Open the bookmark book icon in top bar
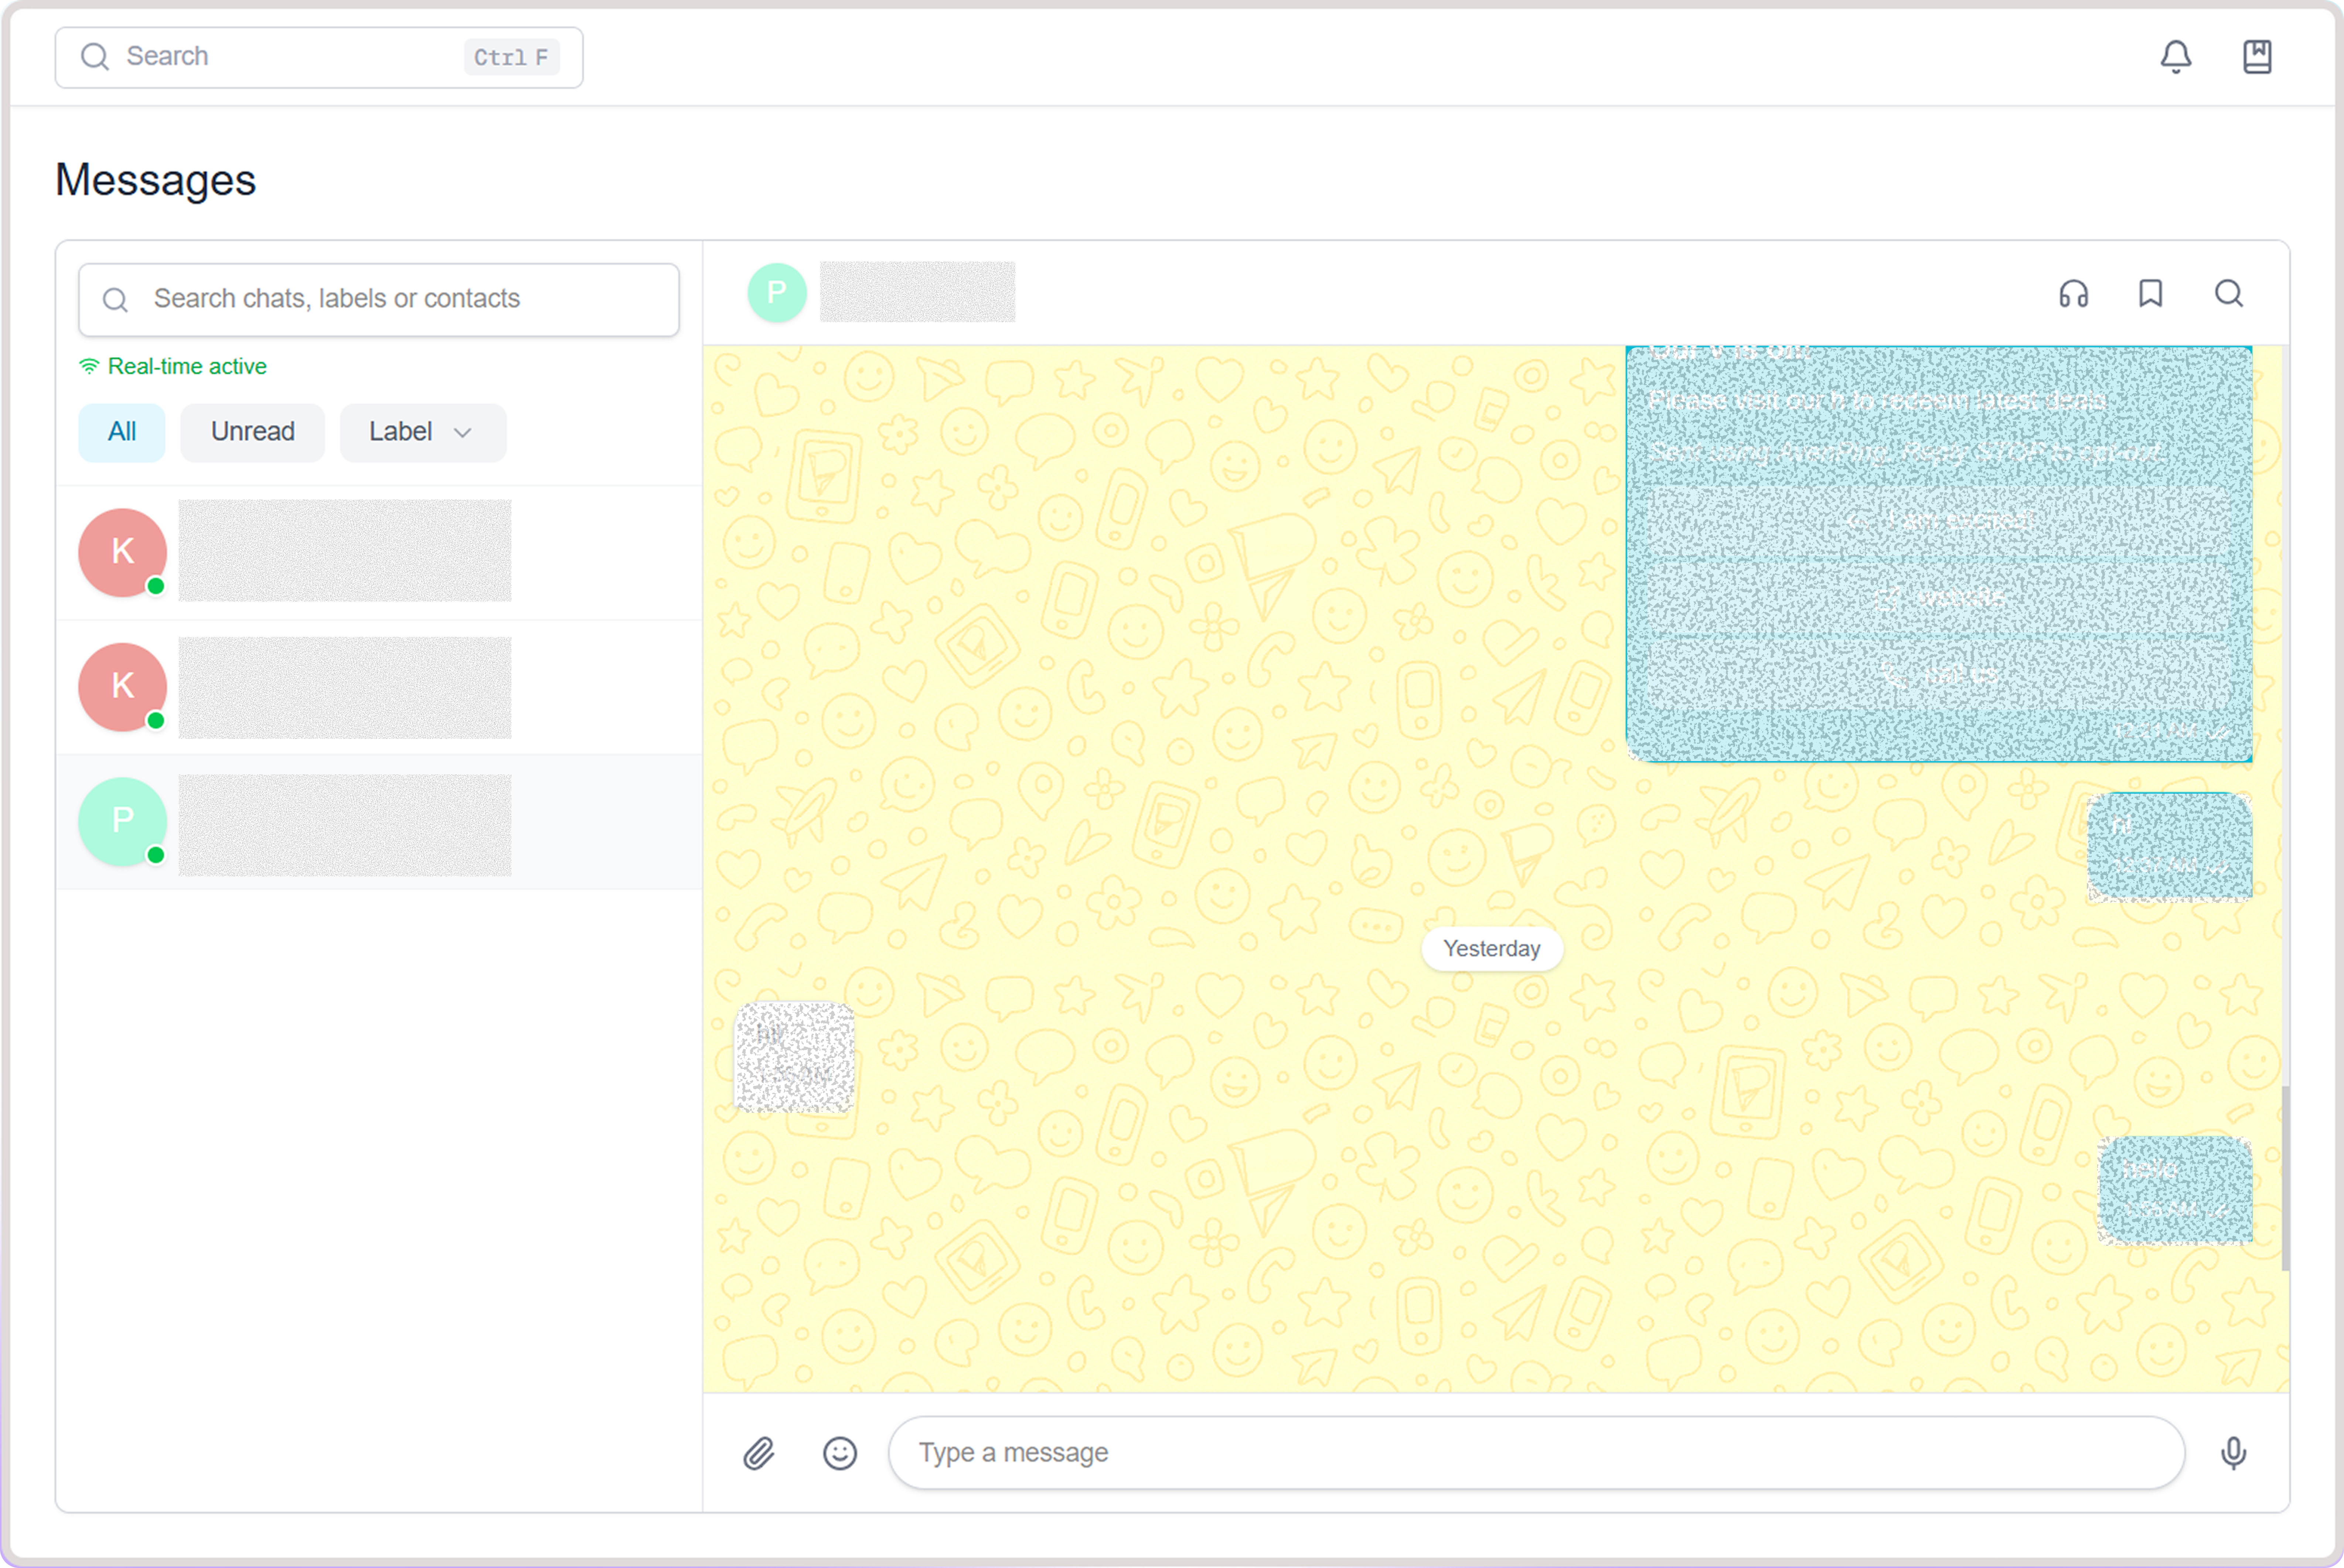The image size is (2344, 1568). (x=2257, y=57)
